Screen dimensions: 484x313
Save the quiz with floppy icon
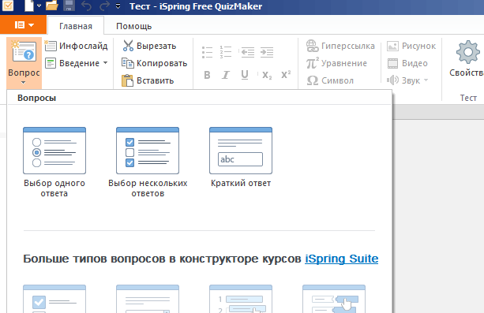tap(69, 6)
